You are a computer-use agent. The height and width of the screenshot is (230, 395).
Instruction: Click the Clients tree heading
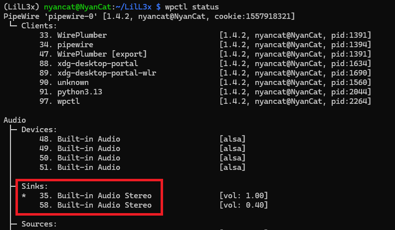pos(39,26)
